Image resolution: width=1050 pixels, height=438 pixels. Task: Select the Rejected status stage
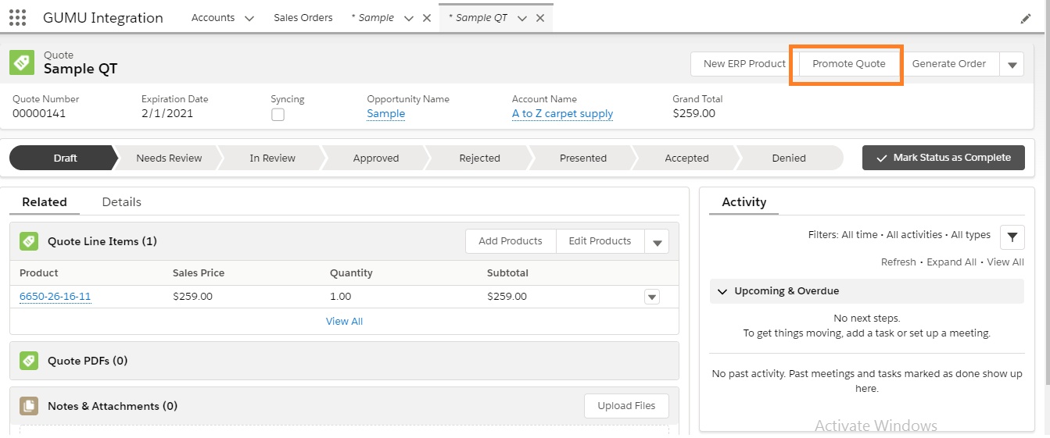(x=479, y=158)
